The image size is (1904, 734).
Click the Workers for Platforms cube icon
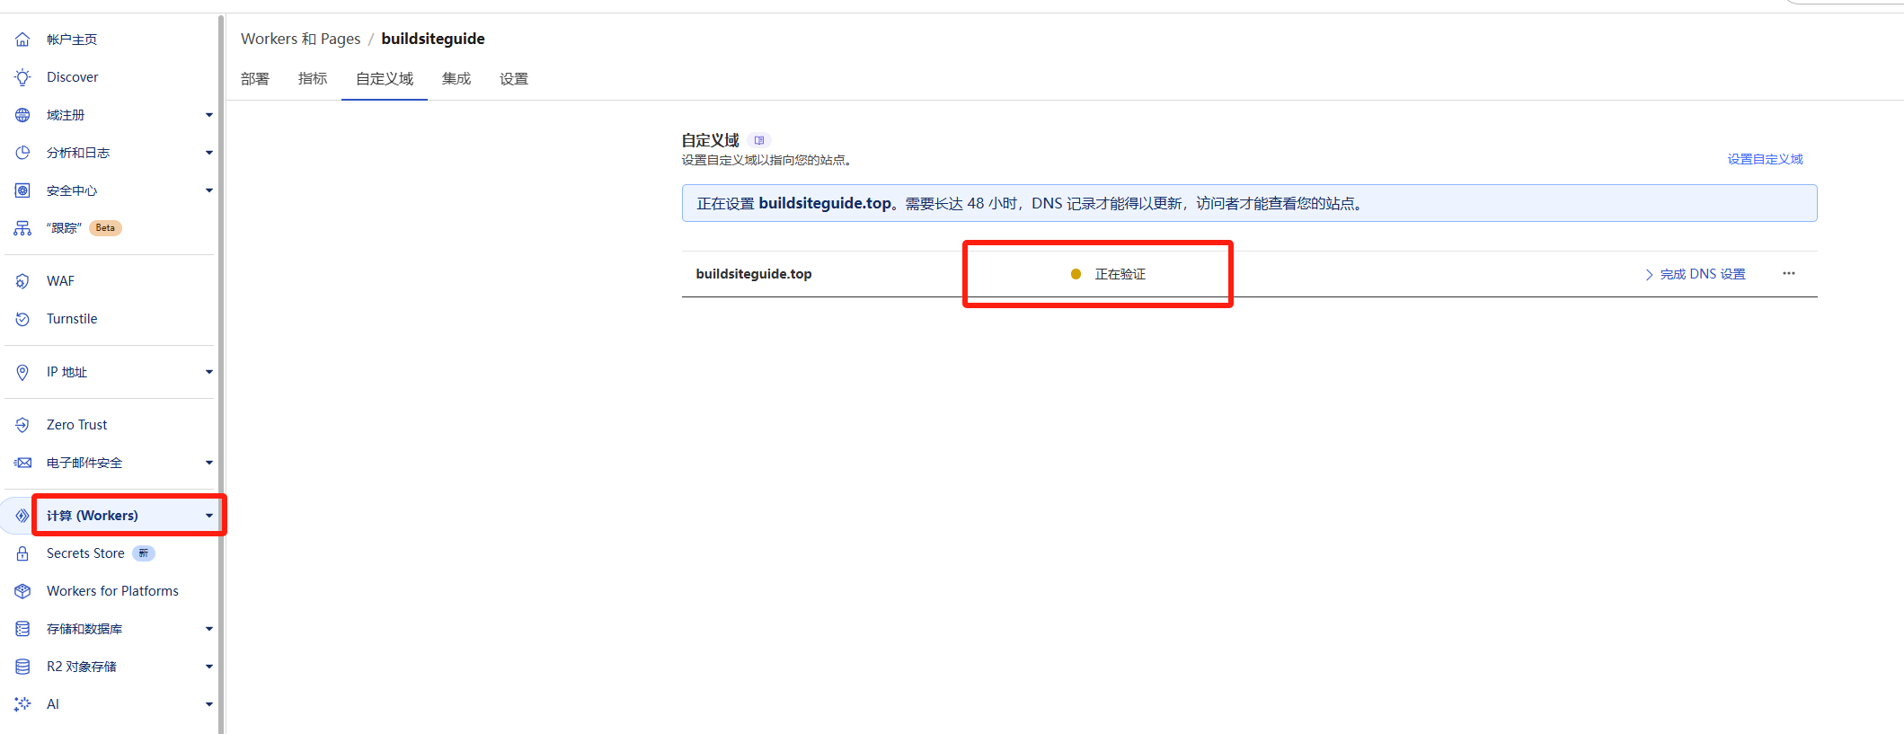coord(22,591)
